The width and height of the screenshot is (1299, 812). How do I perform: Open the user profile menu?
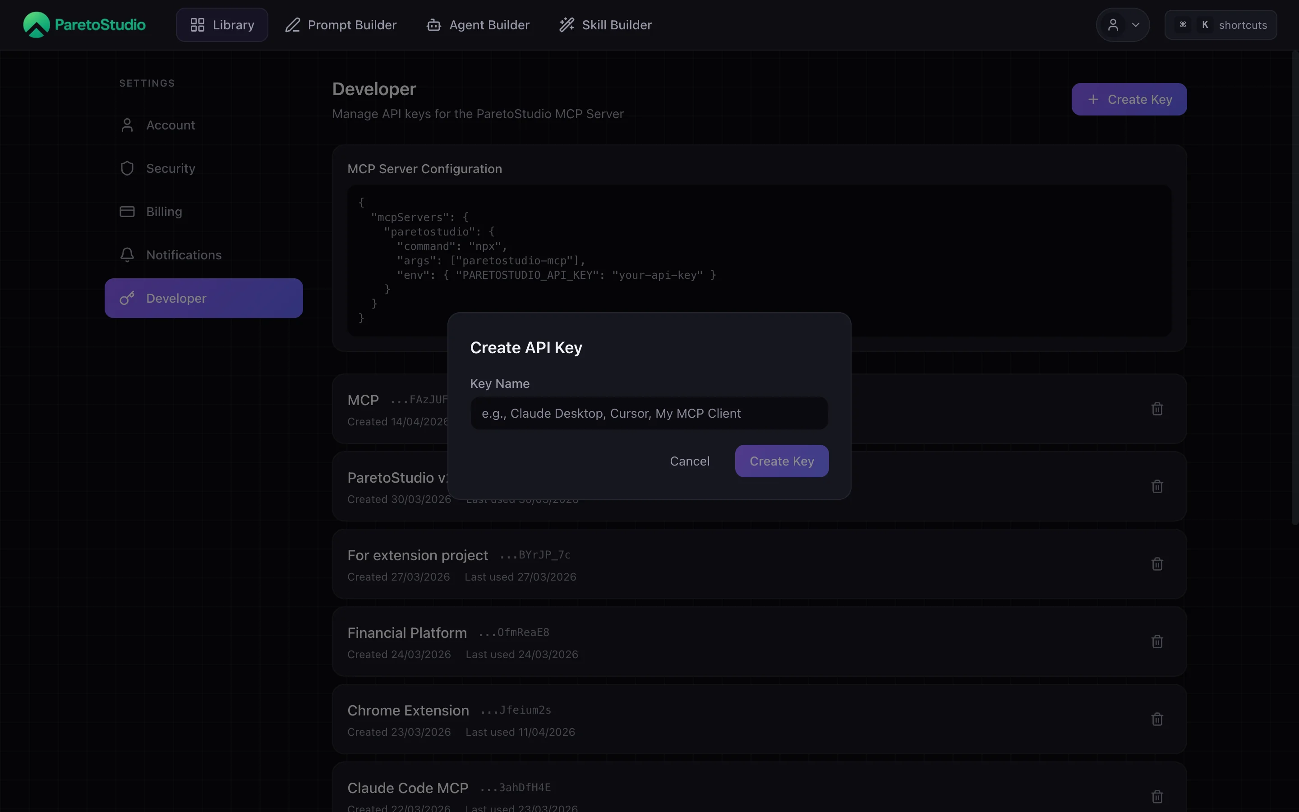1122,25
